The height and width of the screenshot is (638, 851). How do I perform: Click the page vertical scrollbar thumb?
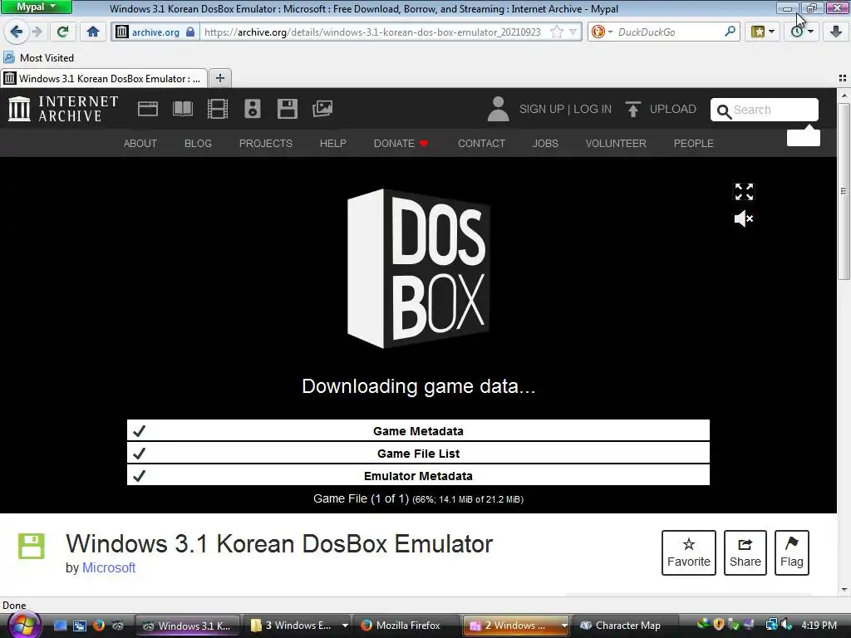pyautogui.click(x=844, y=193)
